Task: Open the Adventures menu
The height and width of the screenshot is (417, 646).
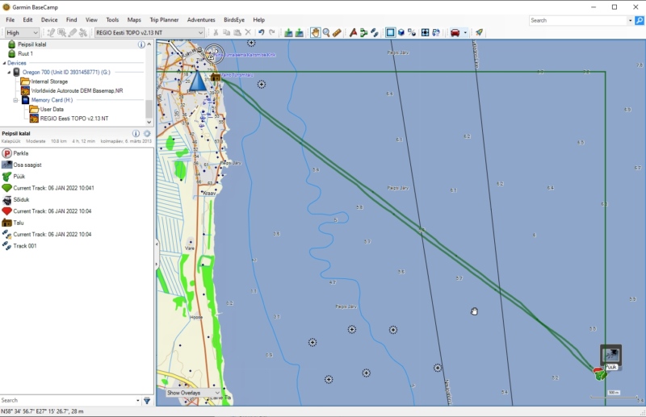Action: pyautogui.click(x=201, y=19)
